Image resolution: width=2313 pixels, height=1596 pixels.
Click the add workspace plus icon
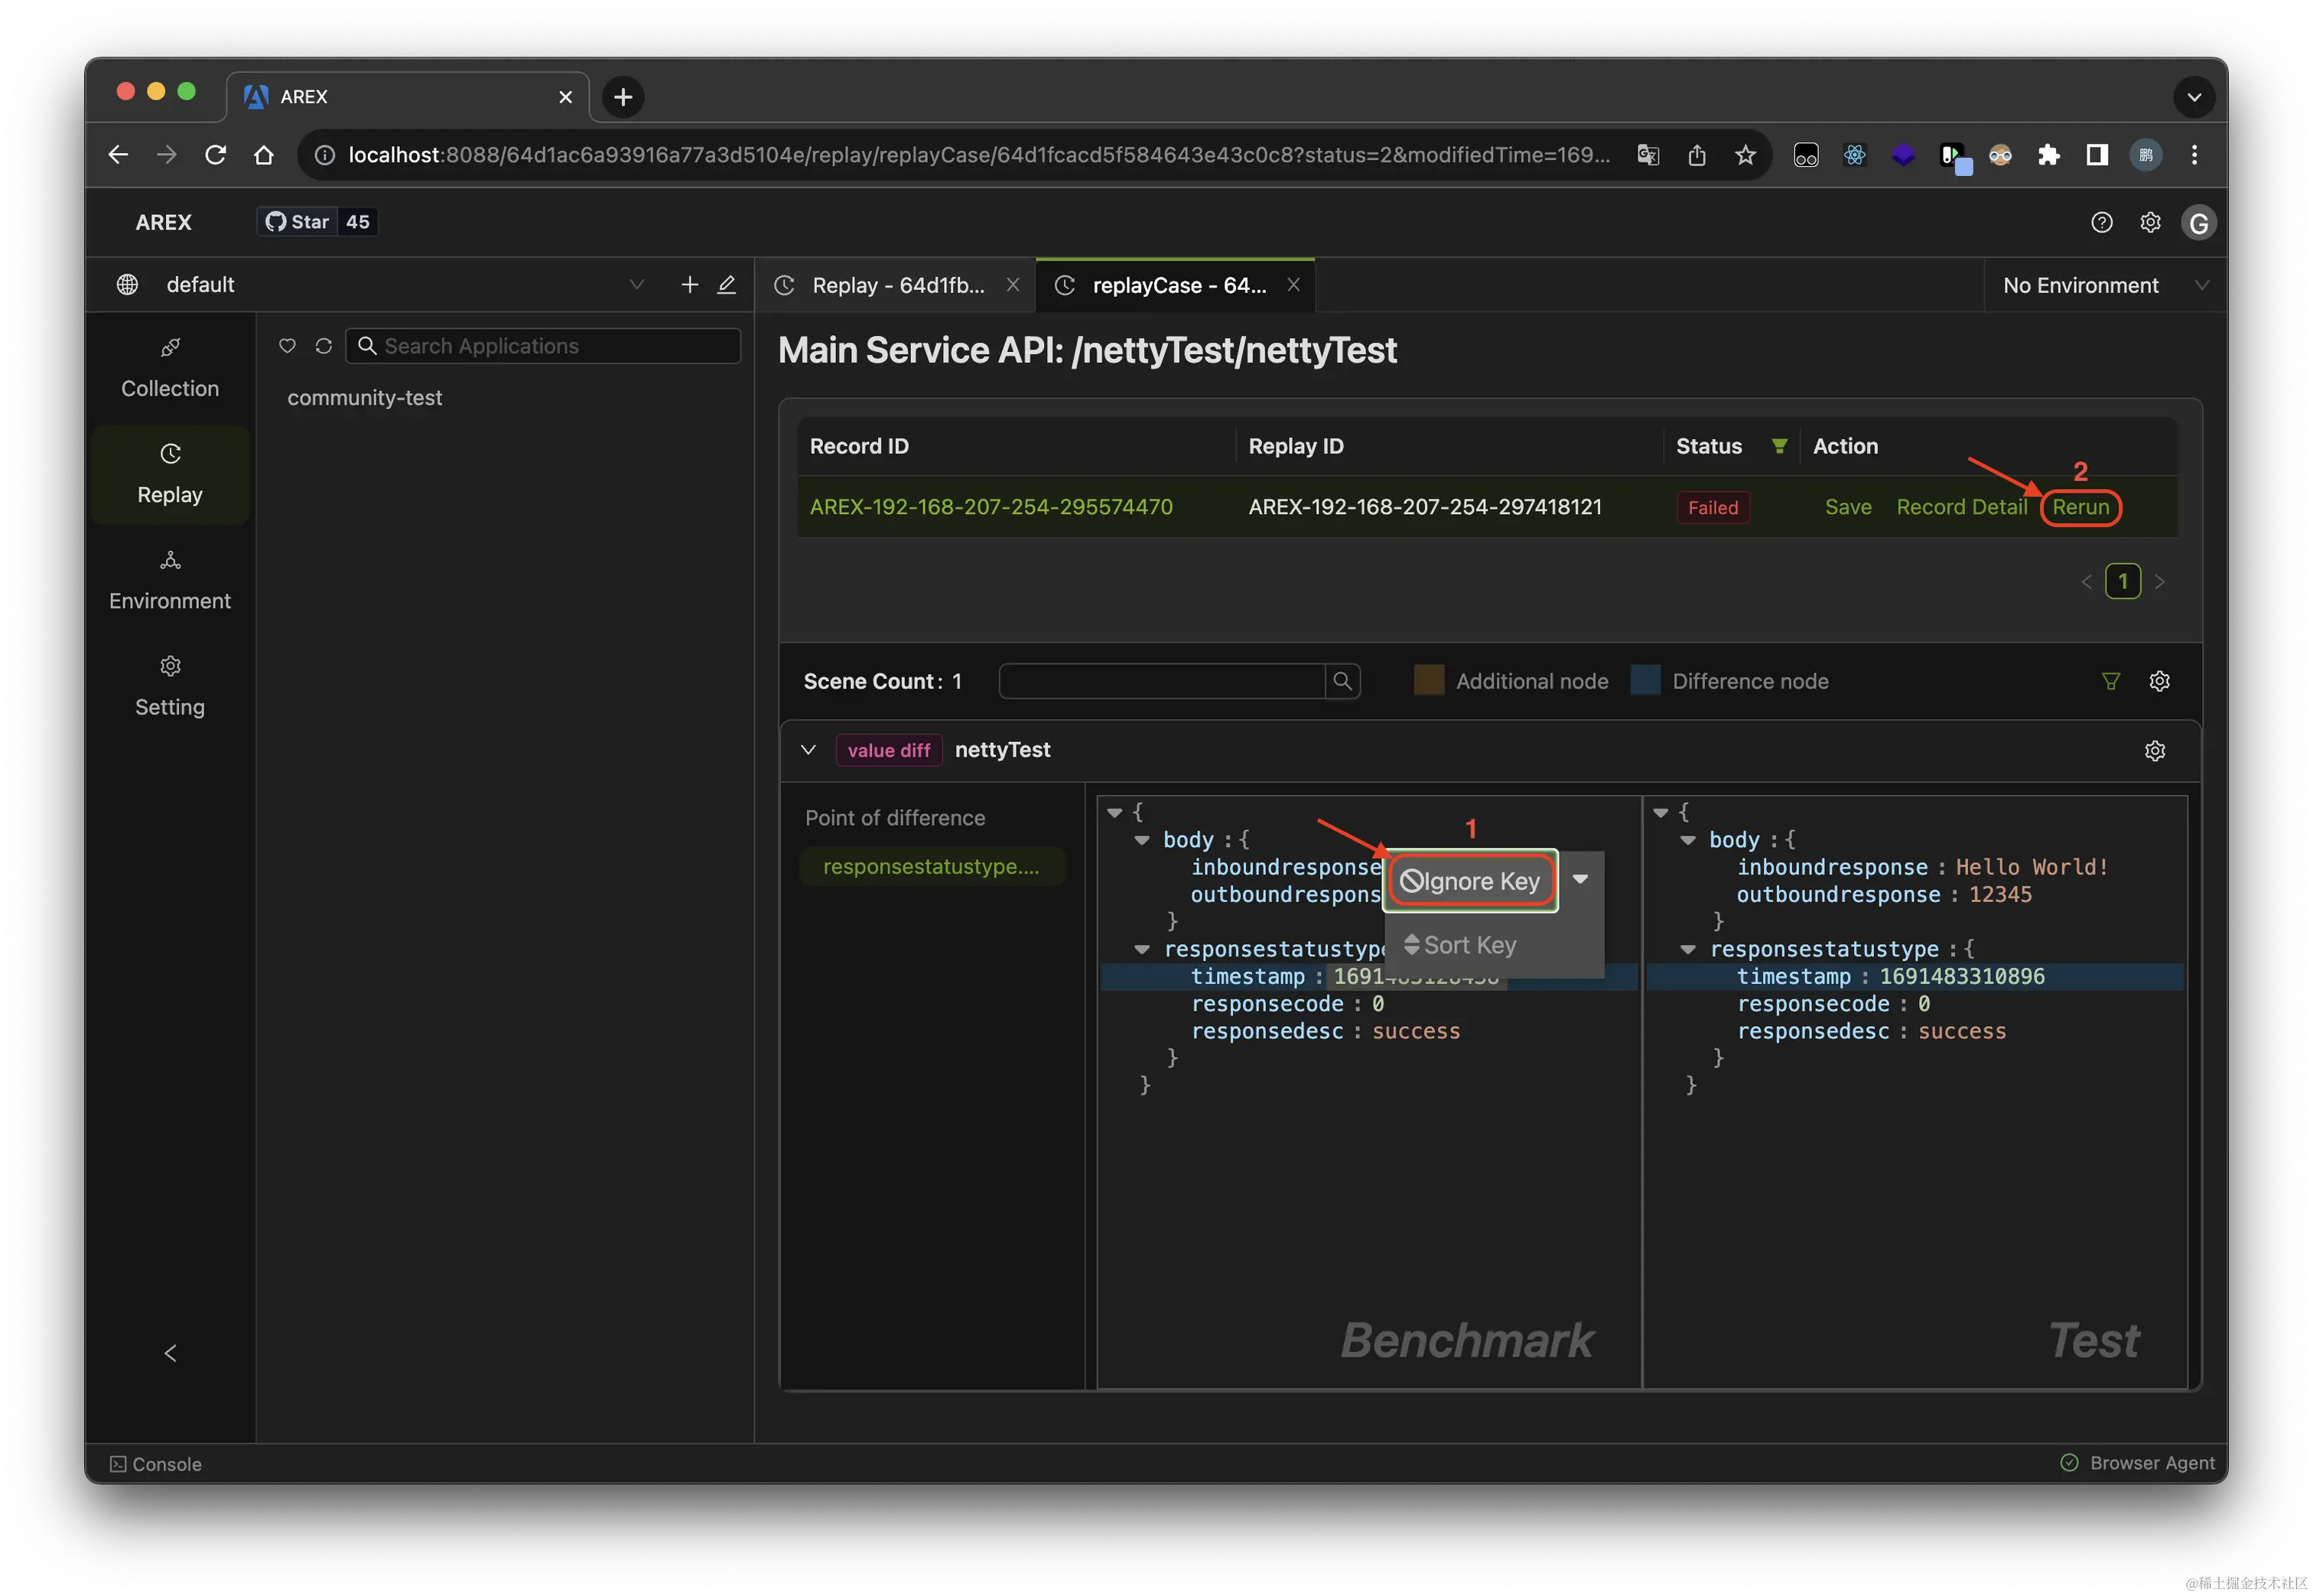688,285
